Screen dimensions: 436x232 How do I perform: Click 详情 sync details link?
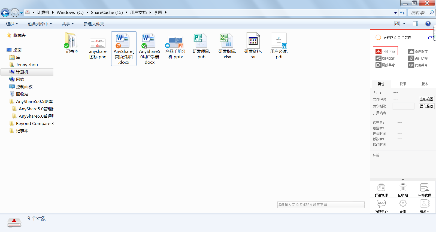[x=431, y=37]
